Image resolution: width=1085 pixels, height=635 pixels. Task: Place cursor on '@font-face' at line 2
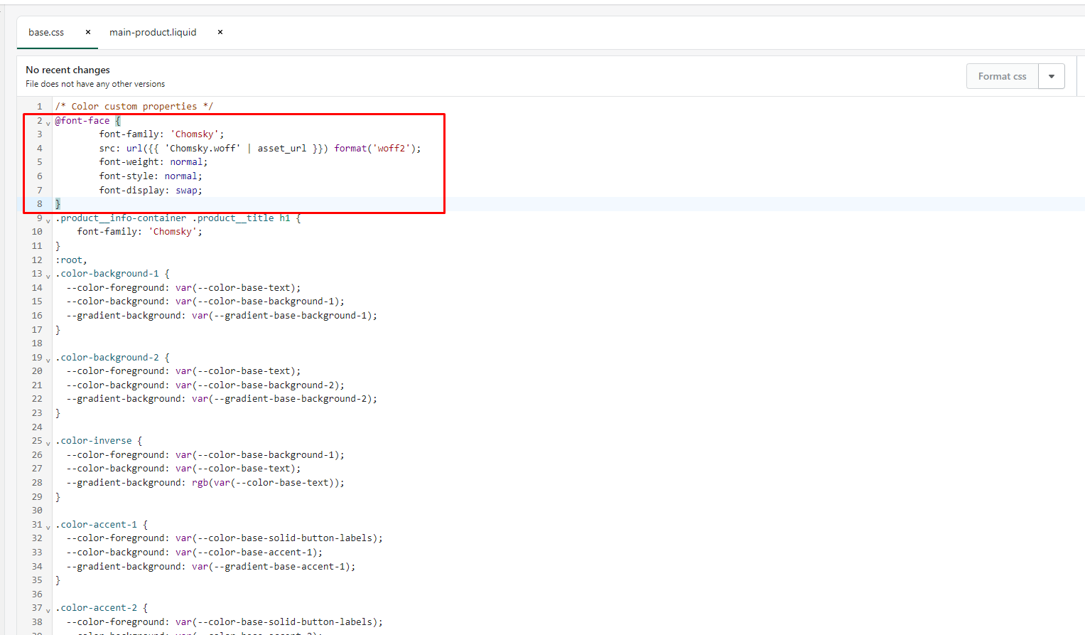[82, 120]
